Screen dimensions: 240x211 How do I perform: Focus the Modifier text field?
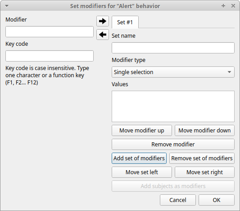50,31
